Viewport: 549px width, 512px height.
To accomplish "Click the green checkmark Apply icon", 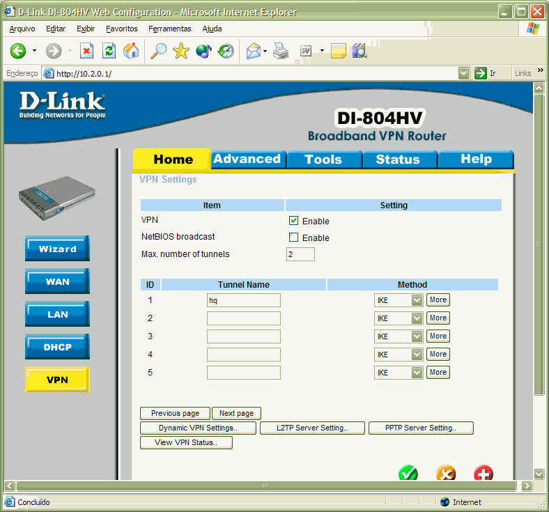I will coord(408,473).
